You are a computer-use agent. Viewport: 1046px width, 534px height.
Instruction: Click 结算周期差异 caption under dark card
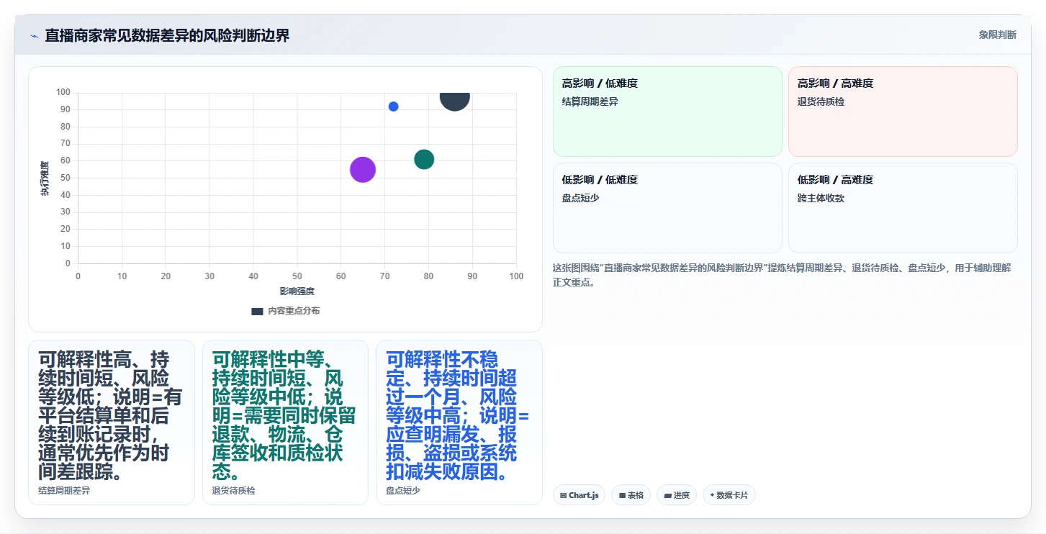pyautogui.click(x=64, y=491)
